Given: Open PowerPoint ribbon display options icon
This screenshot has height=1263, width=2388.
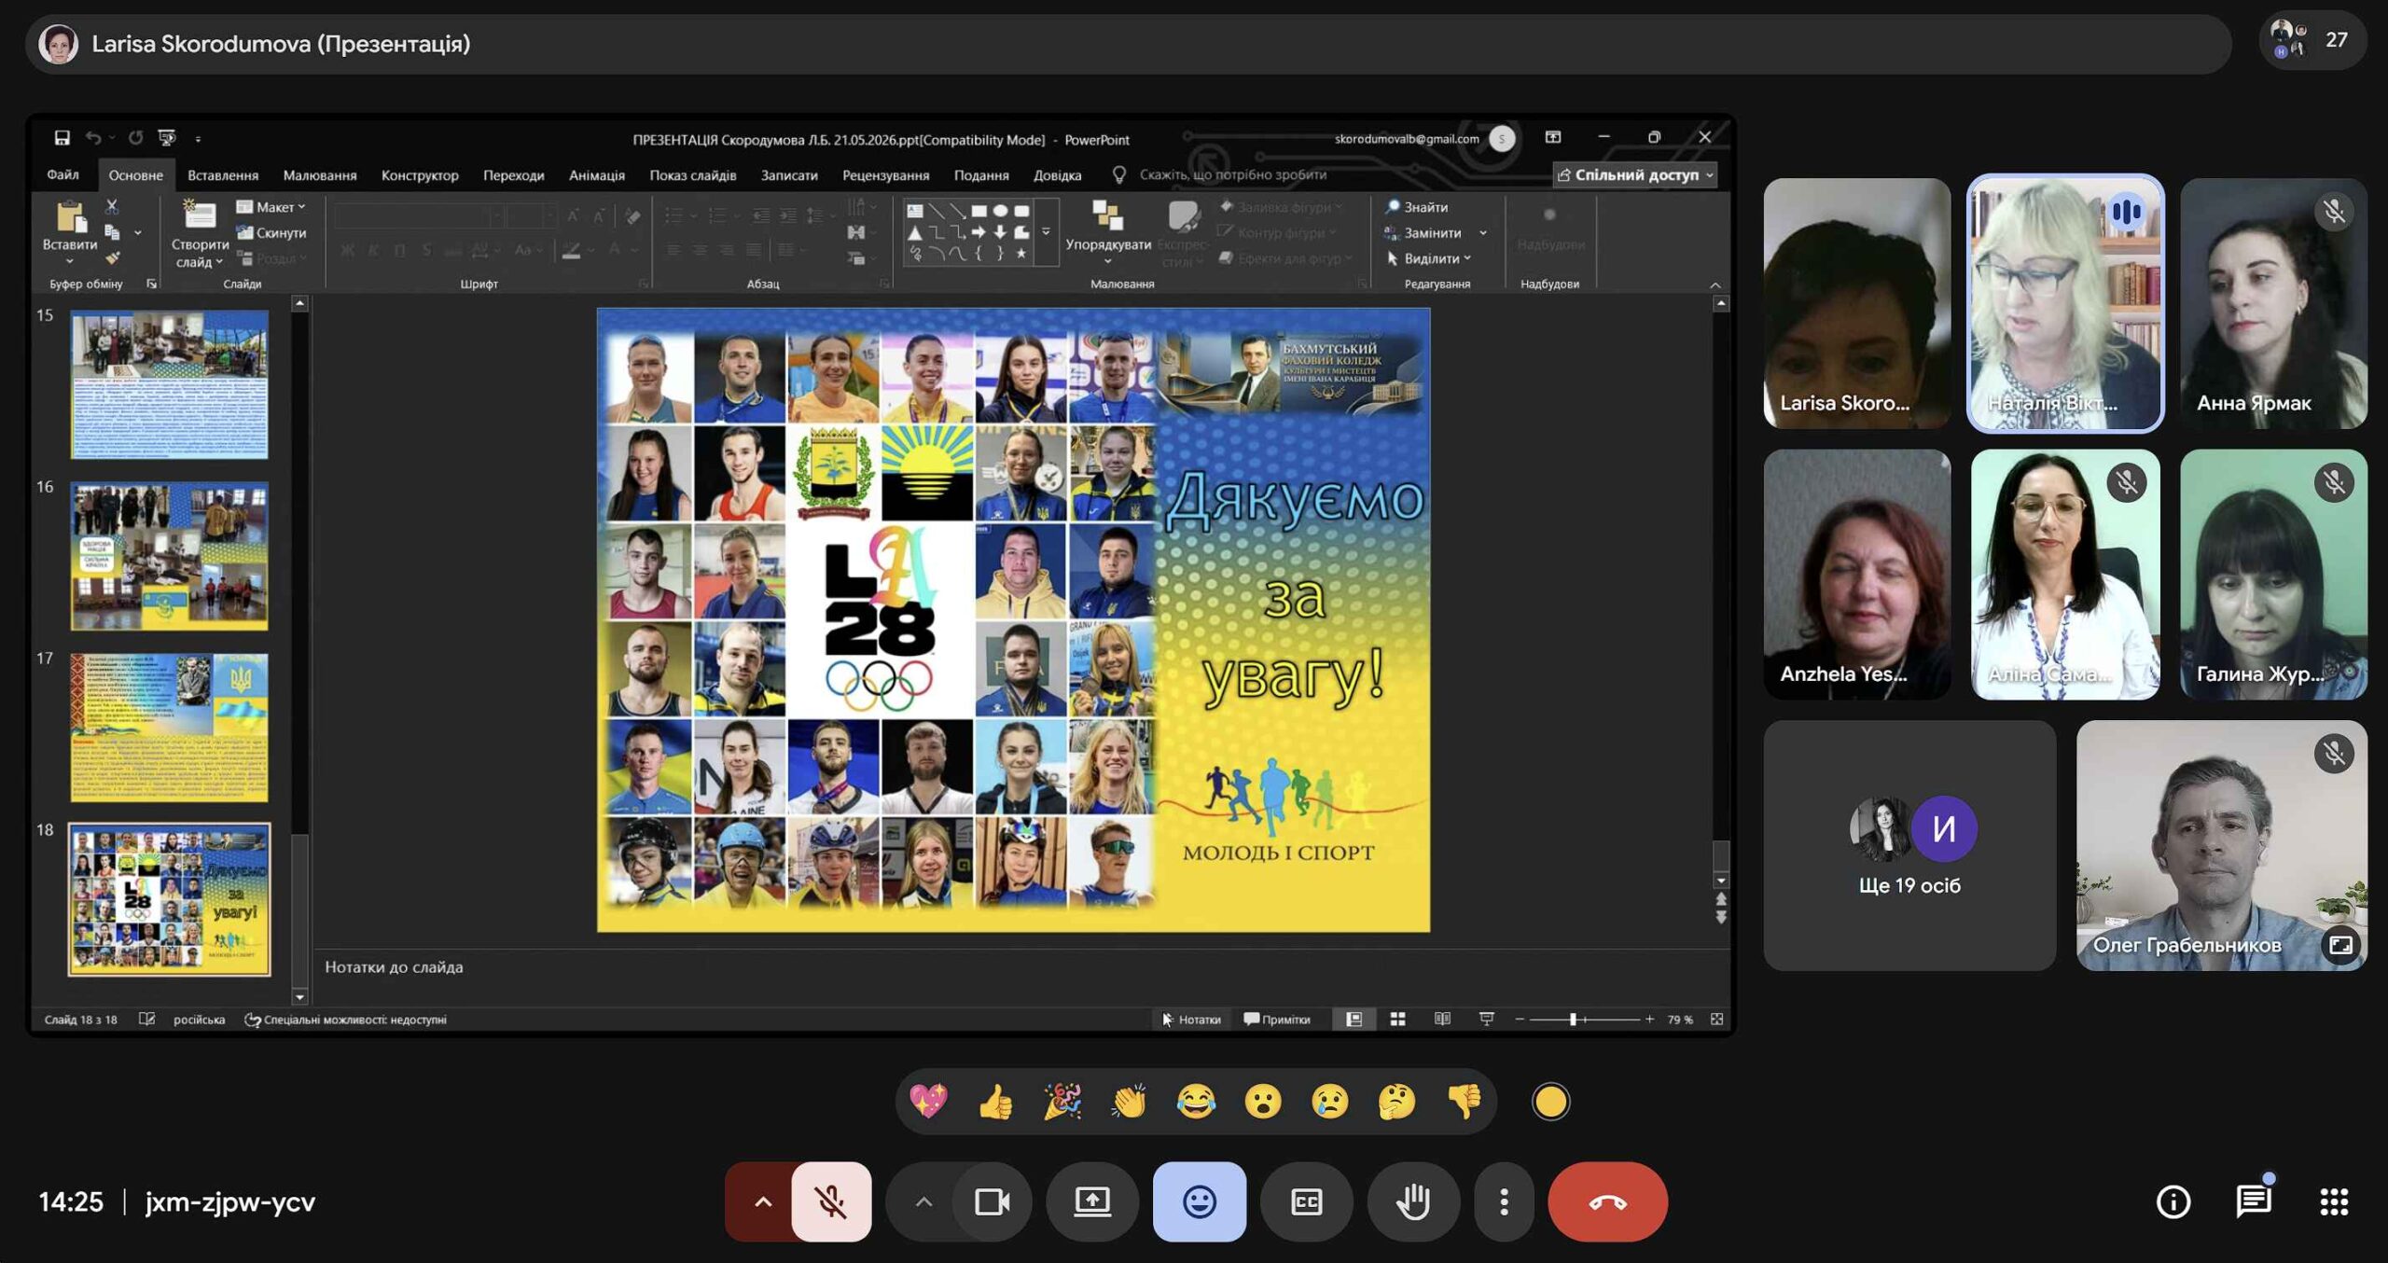Looking at the screenshot, I should point(1553,138).
